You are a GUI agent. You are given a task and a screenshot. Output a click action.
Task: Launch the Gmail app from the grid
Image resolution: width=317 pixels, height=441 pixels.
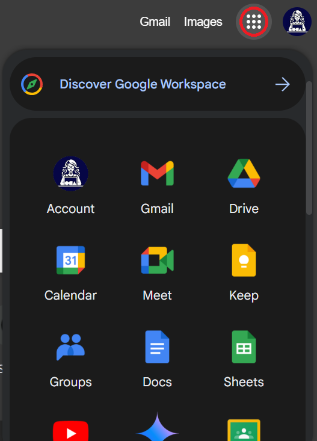click(157, 186)
